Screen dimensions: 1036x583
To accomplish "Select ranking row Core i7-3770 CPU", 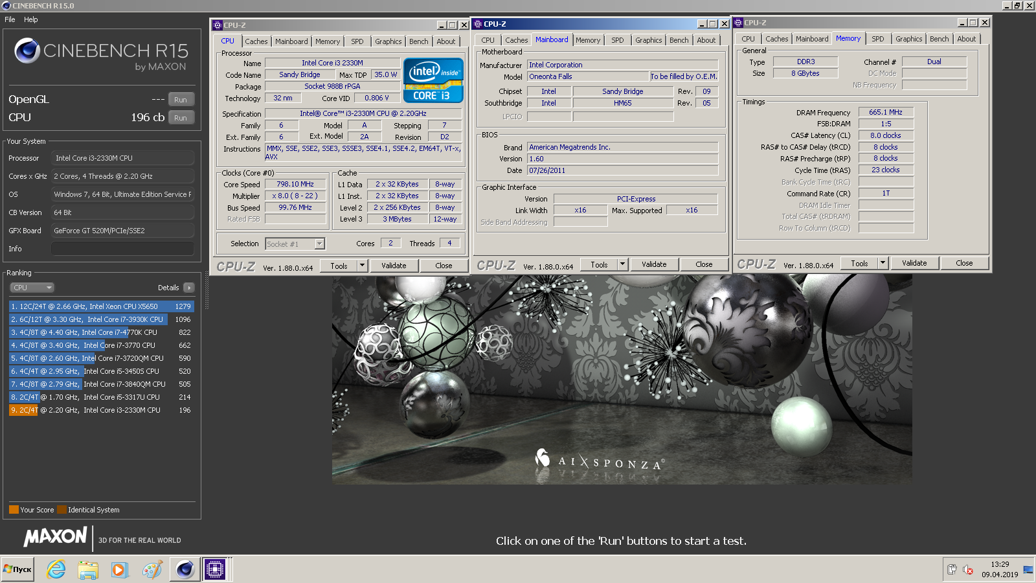I will [101, 345].
